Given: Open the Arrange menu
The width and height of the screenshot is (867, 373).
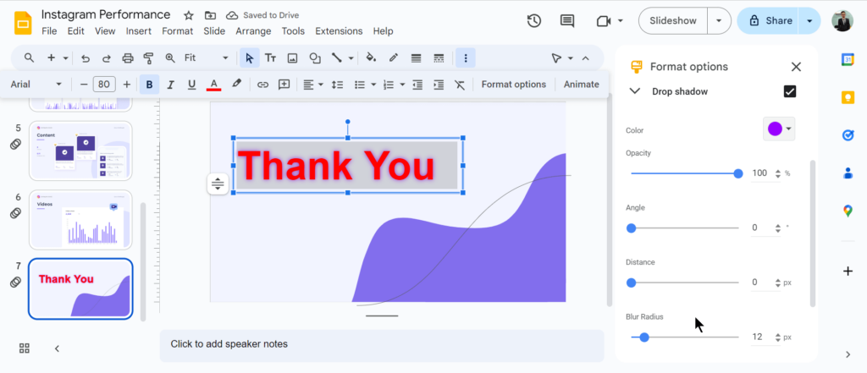Looking at the screenshot, I should pyautogui.click(x=253, y=31).
